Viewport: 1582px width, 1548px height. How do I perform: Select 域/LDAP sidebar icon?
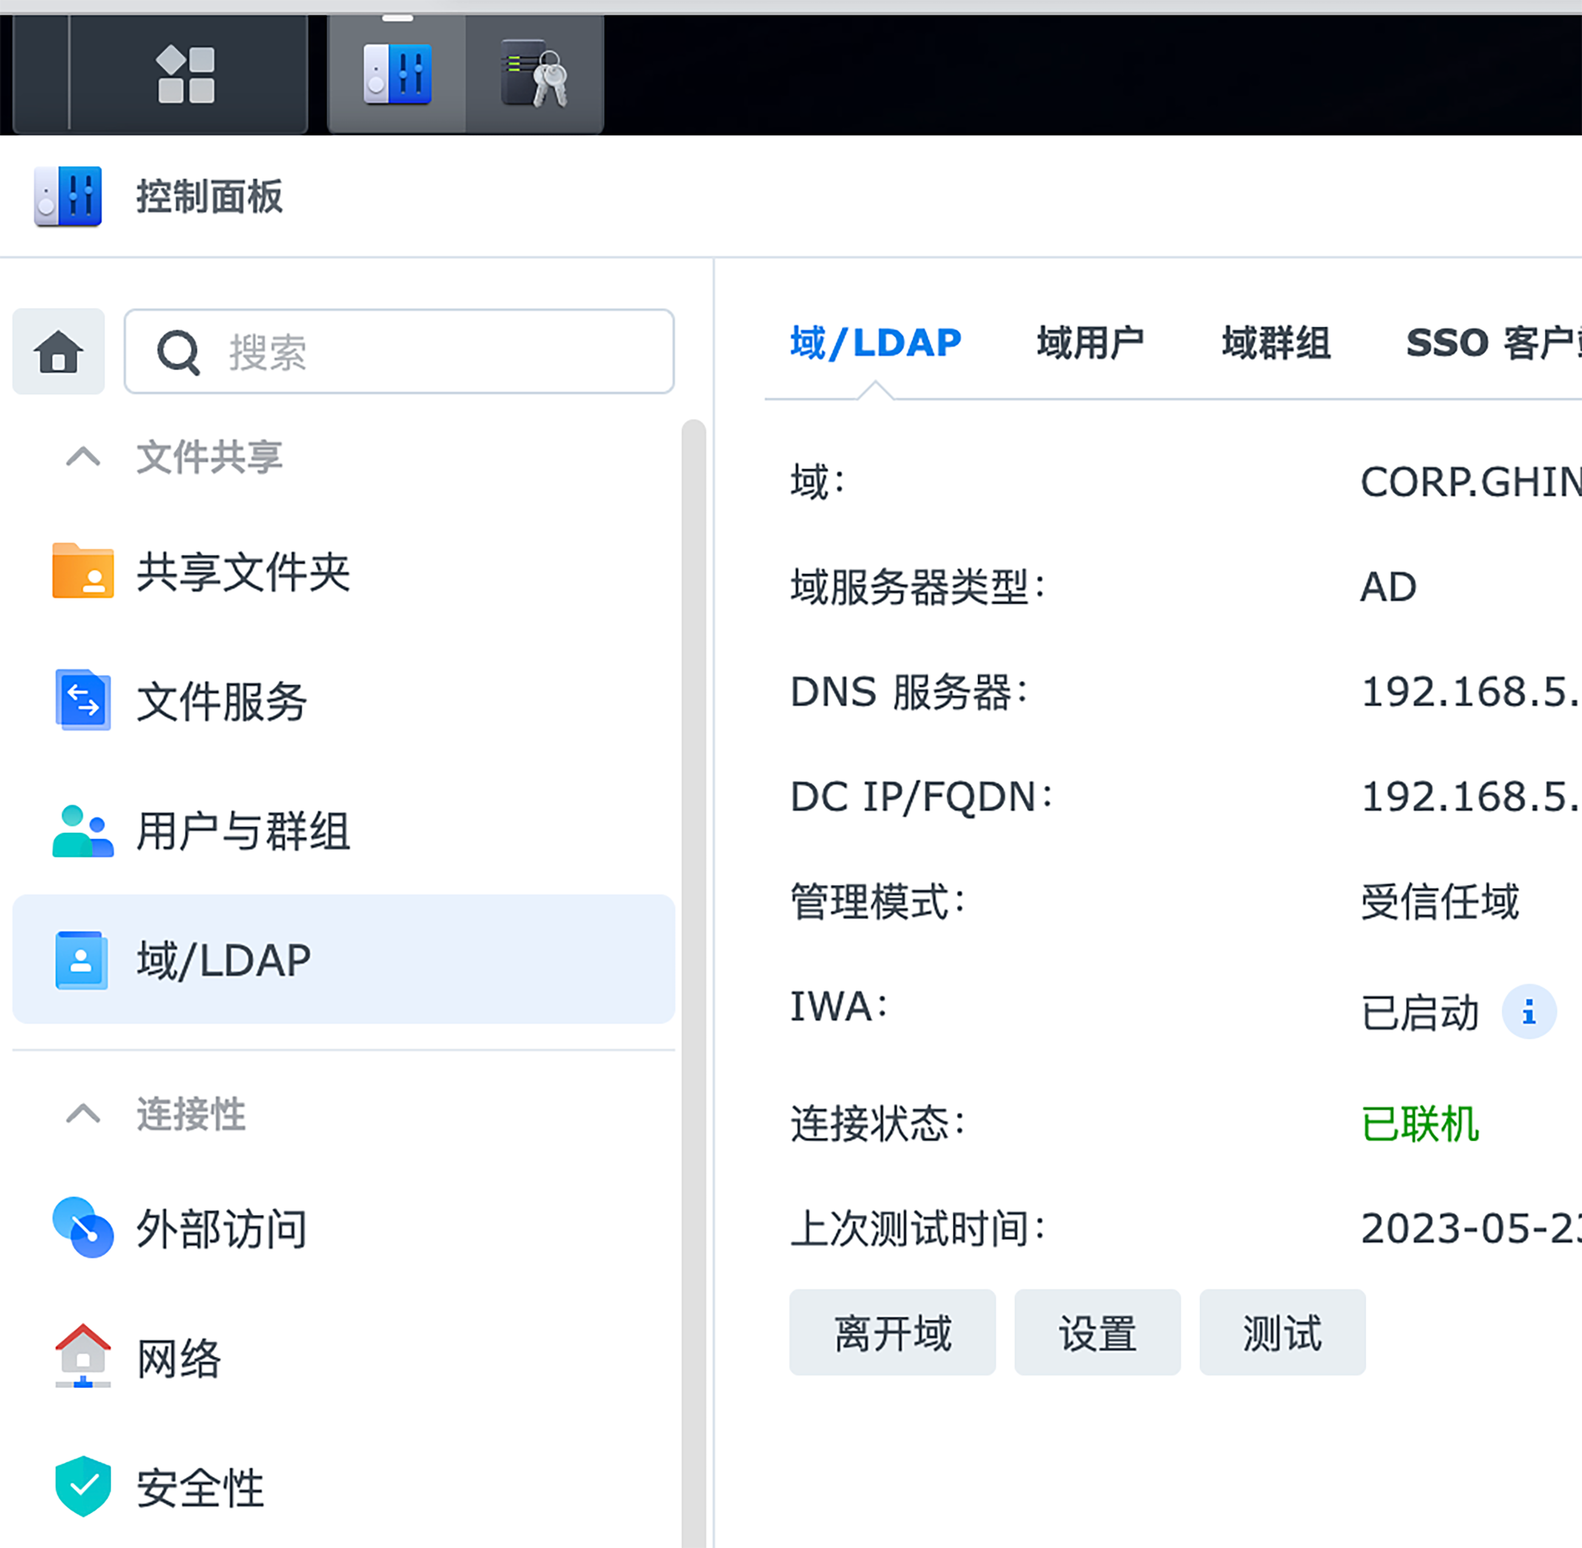[x=82, y=960]
